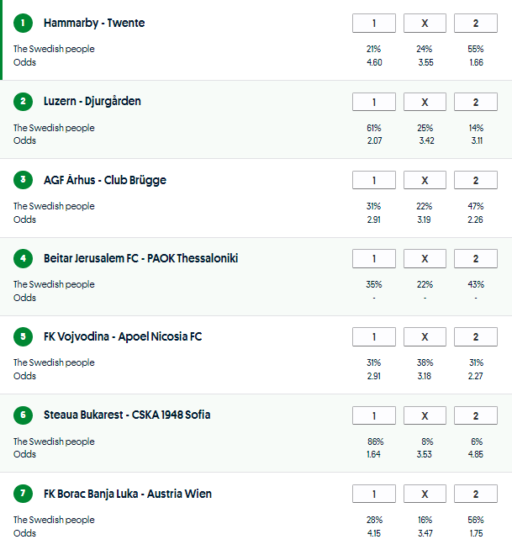The height and width of the screenshot is (550, 512).
Task: Pick draw X for Hammarby - Twente
Action: pos(425,24)
